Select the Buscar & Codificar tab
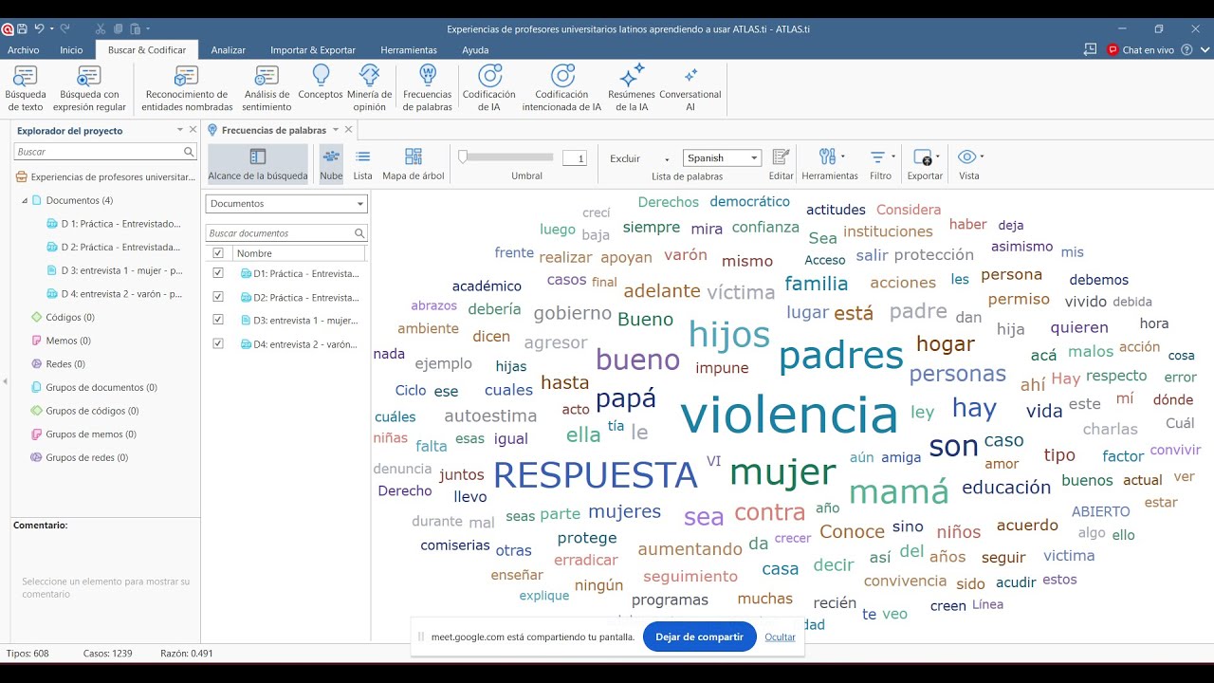 click(147, 50)
